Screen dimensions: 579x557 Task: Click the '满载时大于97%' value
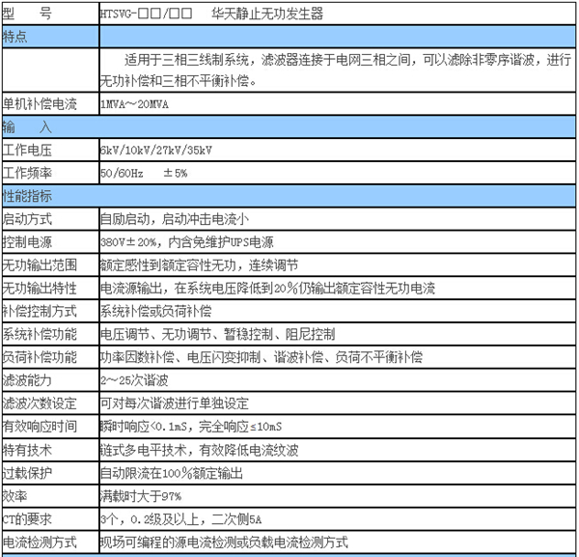point(141,496)
